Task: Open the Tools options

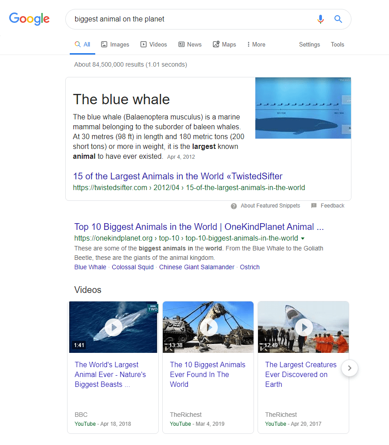Action: point(338,45)
